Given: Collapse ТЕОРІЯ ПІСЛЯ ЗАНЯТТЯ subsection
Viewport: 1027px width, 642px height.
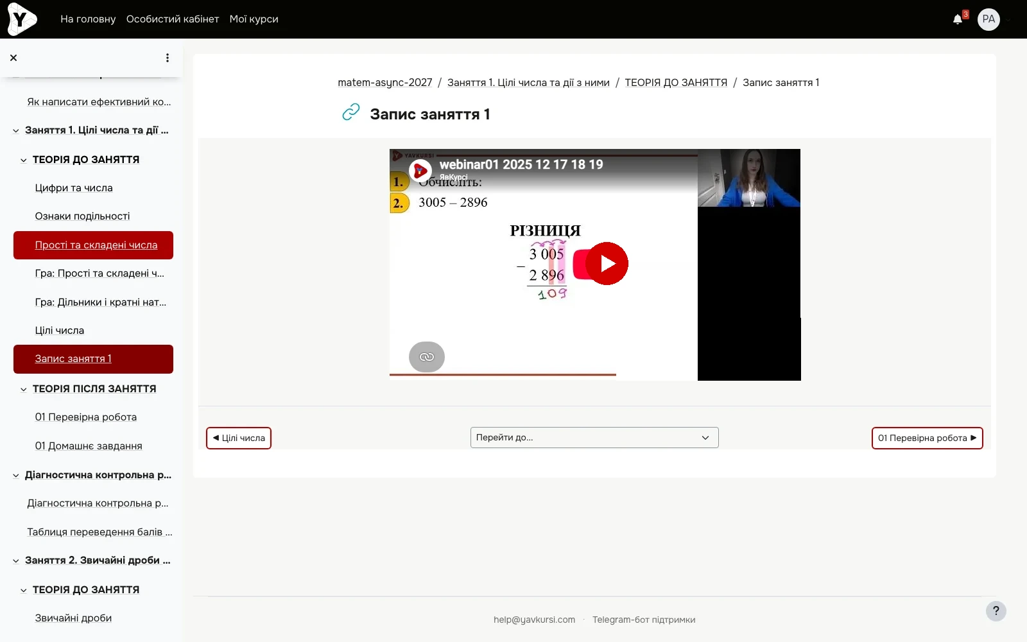Looking at the screenshot, I should tap(24, 389).
